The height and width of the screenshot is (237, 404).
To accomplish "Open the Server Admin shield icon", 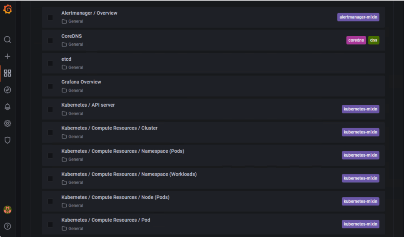I will 7,140.
